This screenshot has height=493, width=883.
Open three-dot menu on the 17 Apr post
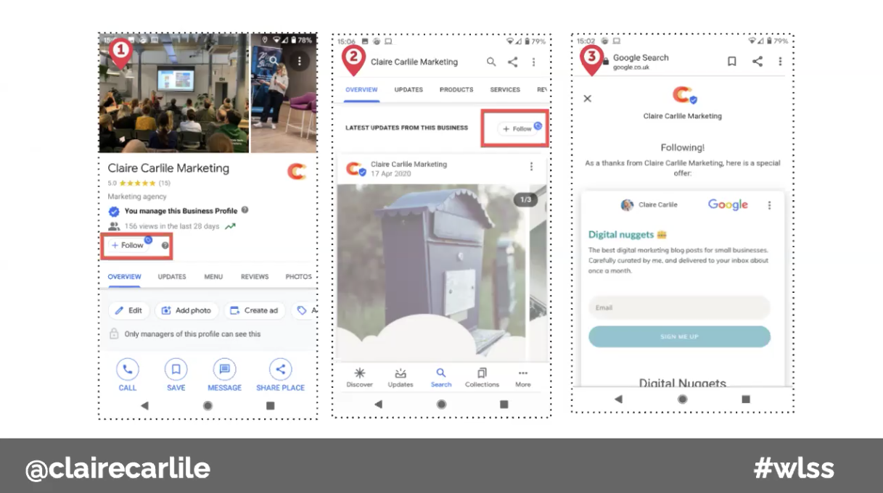tap(531, 167)
